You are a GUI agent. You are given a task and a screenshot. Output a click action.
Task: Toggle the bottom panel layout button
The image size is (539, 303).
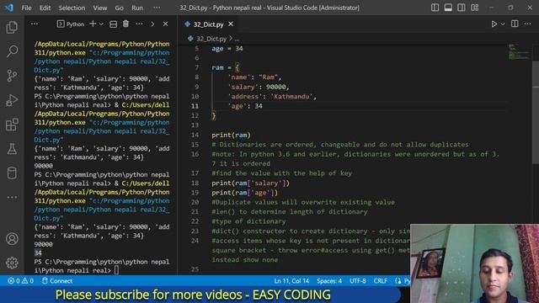(448, 8)
